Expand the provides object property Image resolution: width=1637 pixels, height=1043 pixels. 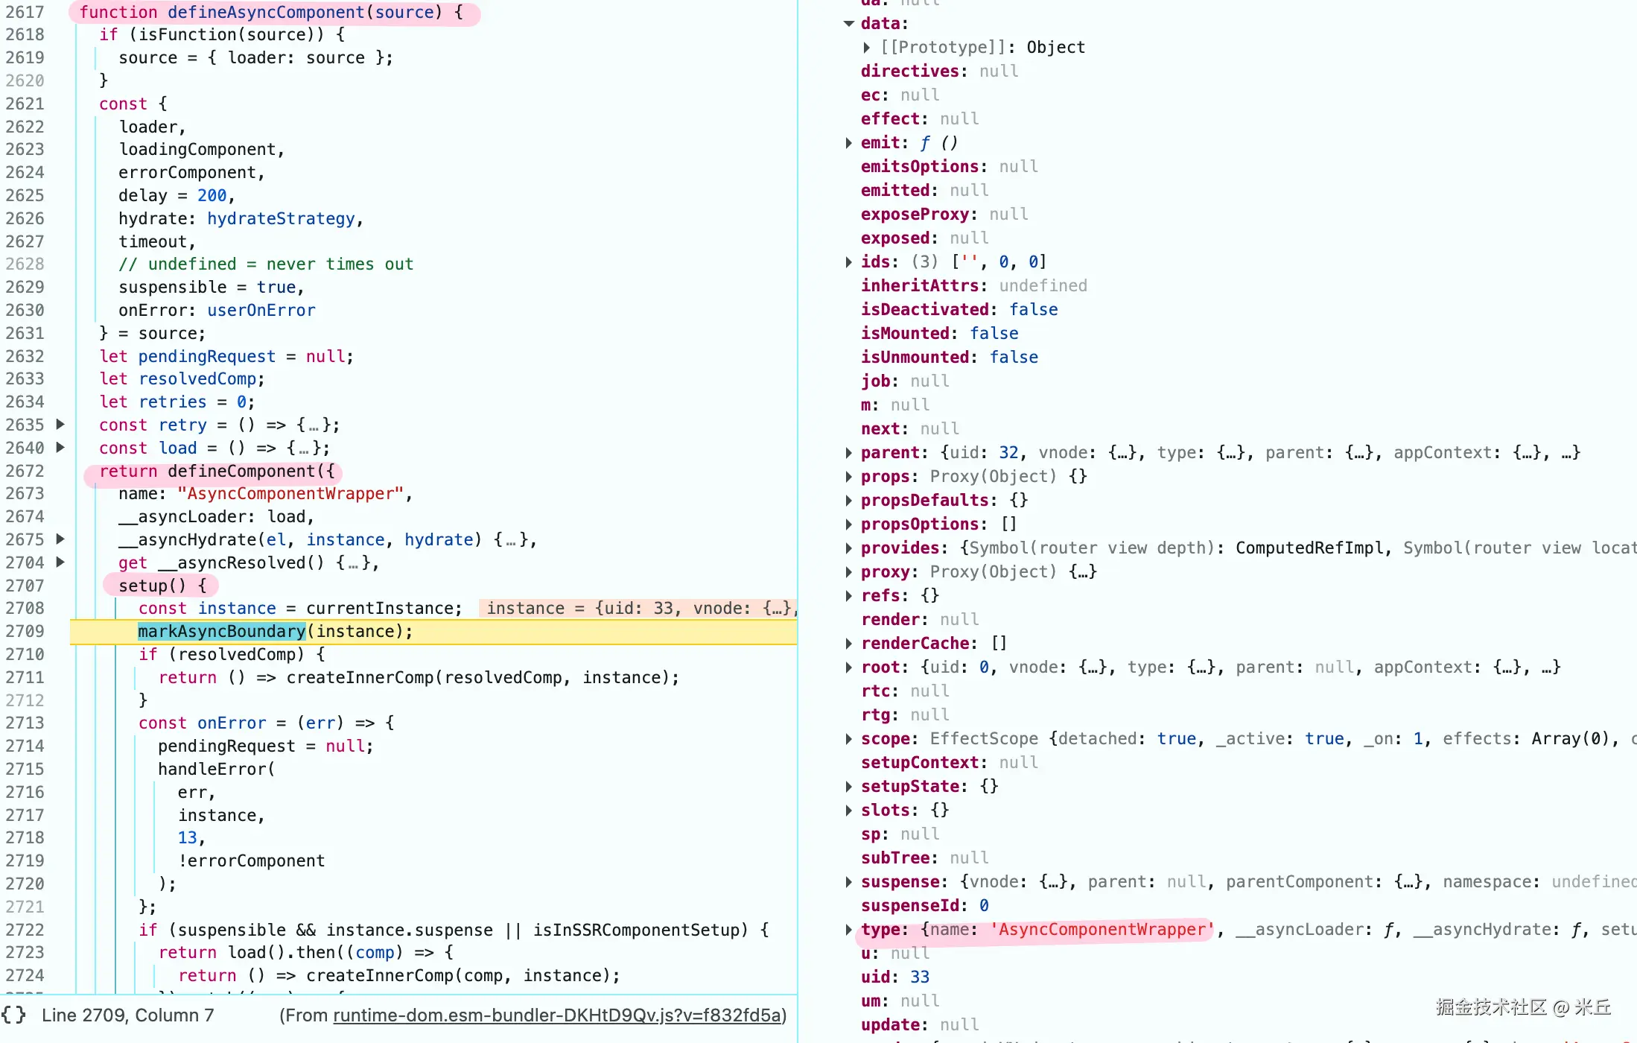[x=848, y=548]
